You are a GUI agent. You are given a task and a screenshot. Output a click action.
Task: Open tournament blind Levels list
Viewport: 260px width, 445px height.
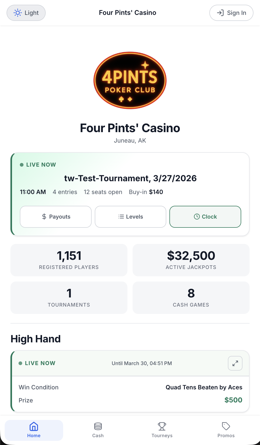[x=130, y=216]
